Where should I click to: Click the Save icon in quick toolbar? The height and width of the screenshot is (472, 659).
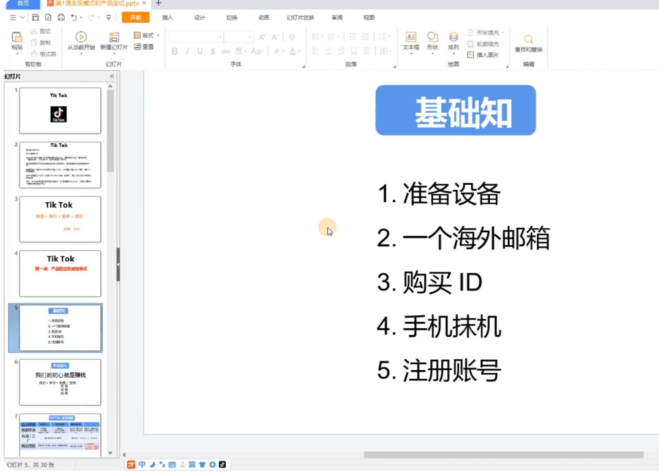click(35, 17)
